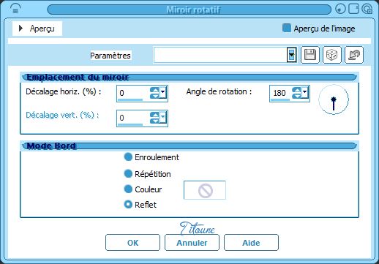Decrease Angle de rotation with down arrow
Screen dimensions: 379x264
(x=296, y=96)
